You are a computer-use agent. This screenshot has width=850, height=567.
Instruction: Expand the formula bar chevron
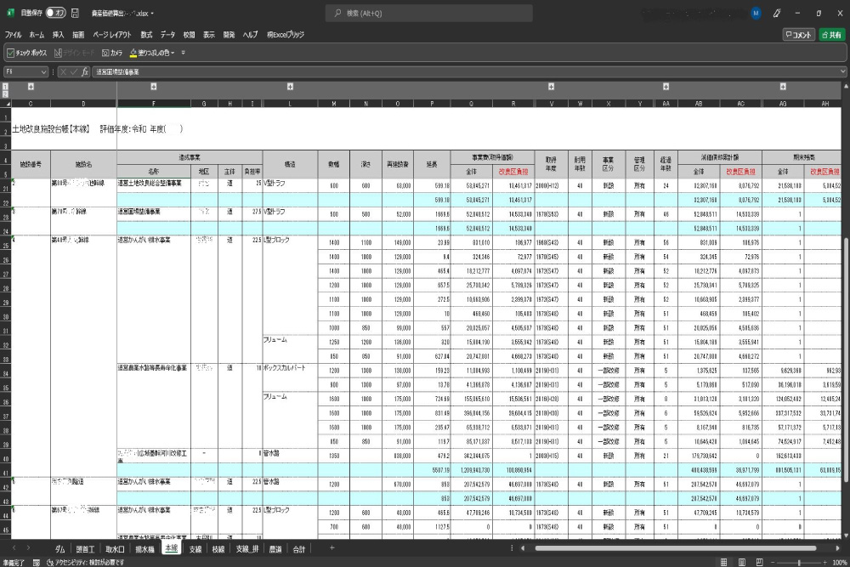[842, 72]
